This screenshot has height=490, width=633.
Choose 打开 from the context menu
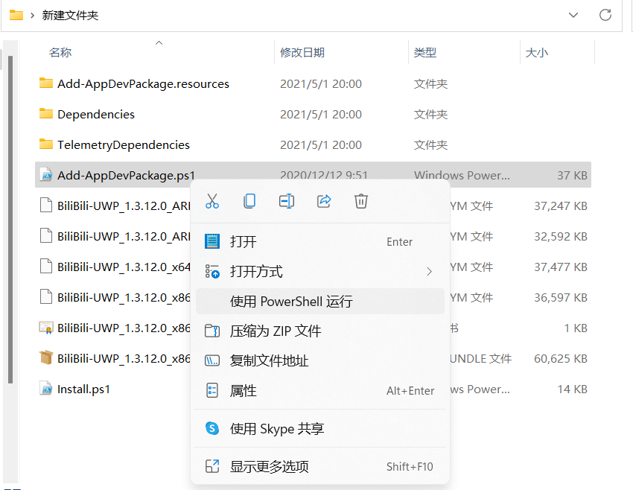319,242
